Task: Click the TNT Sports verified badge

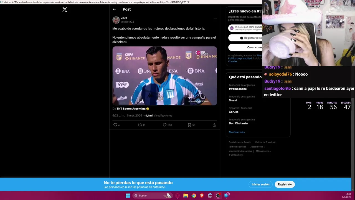Action: pyautogui.click(x=148, y=109)
